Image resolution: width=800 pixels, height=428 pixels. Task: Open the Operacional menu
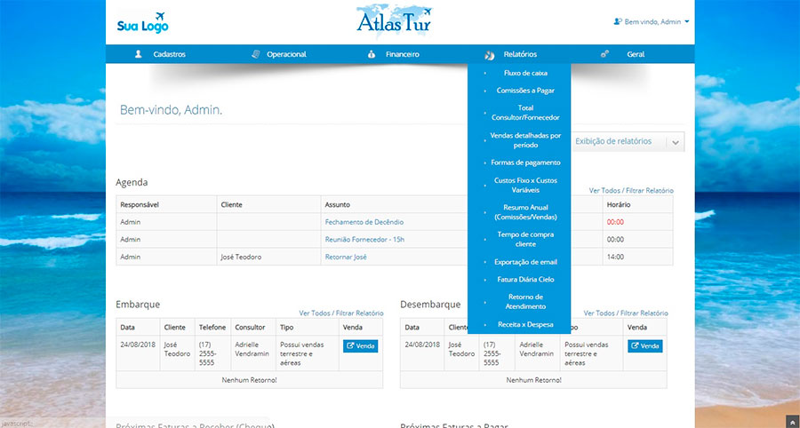286,54
